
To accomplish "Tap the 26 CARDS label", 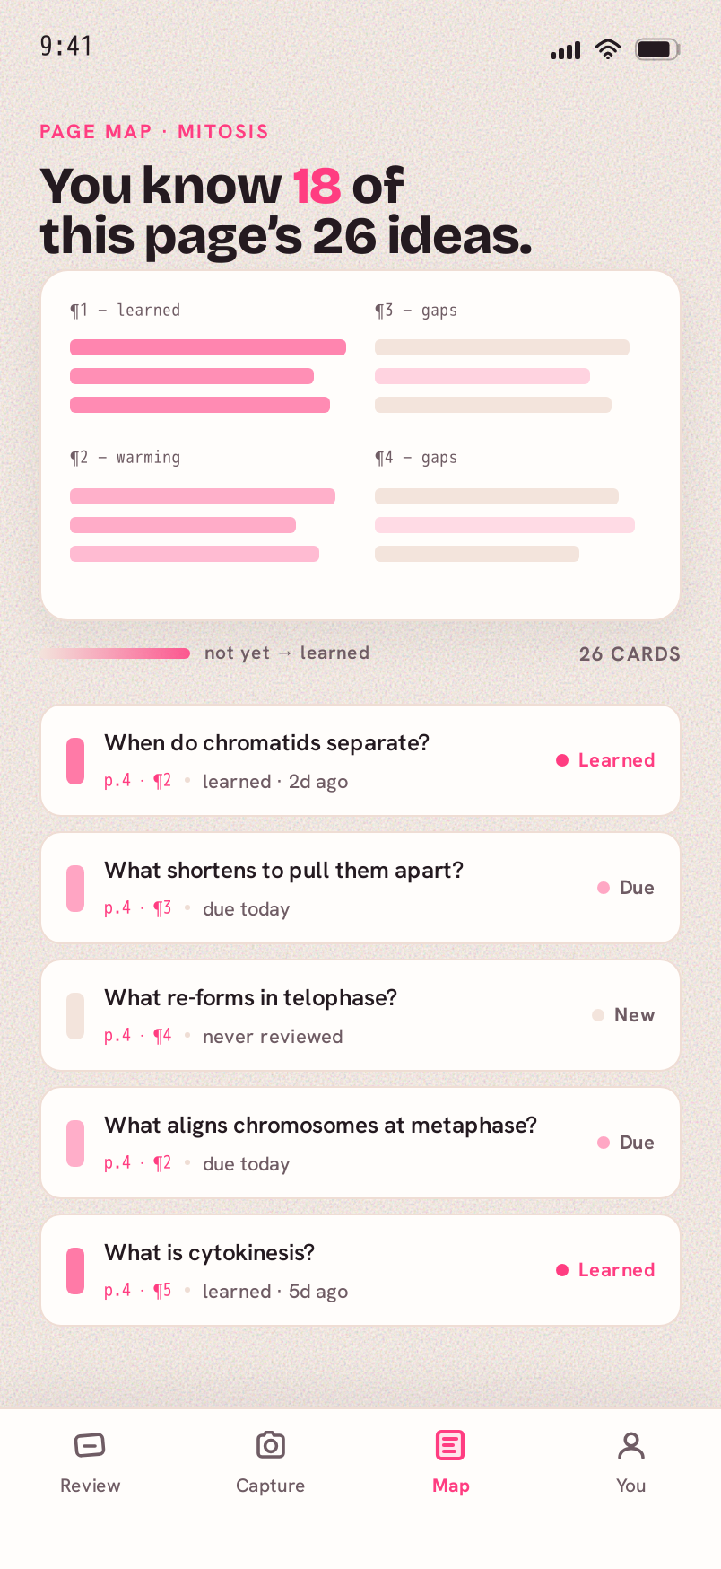I will (x=630, y=654).
